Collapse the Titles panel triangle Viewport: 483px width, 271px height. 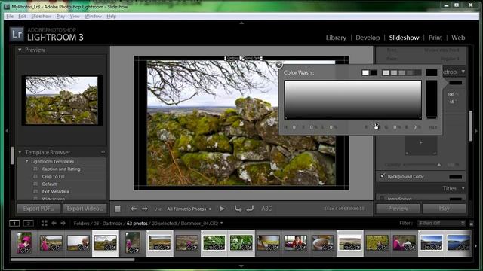click(463, 188)
